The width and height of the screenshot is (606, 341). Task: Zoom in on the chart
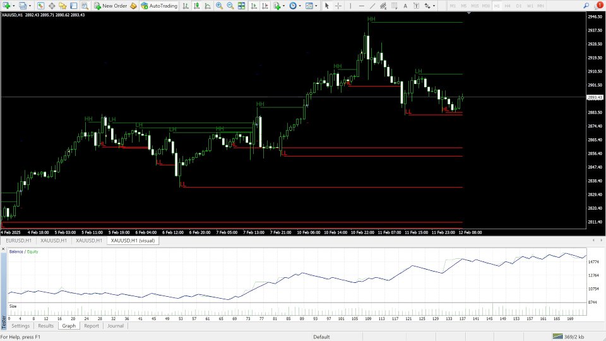click(219, 6)
